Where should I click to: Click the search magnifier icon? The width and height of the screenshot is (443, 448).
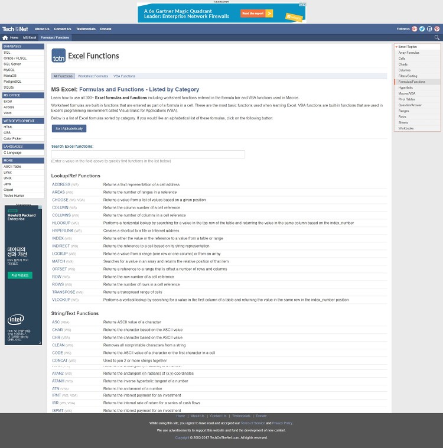pyautogui.click(x=437, y=37)
